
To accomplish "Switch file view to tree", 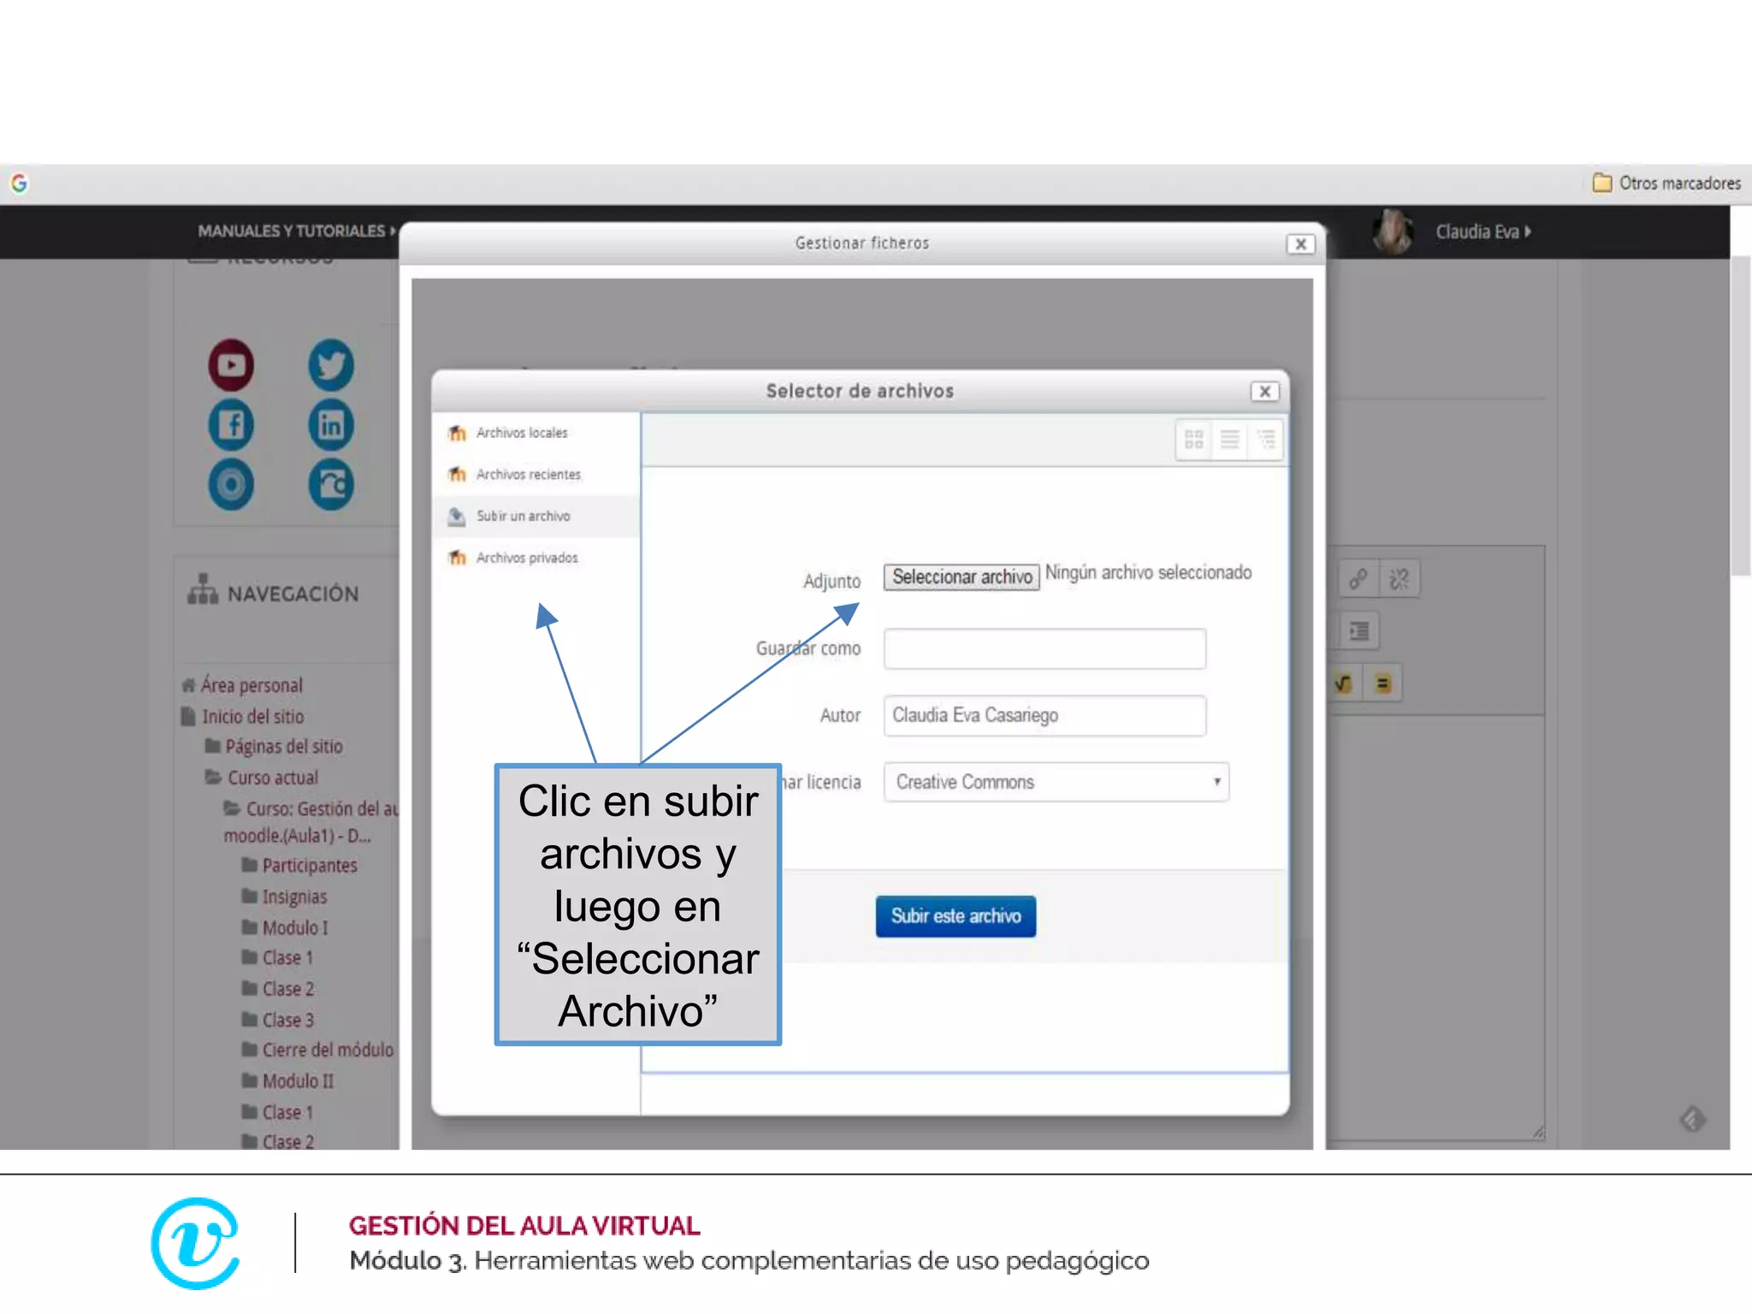I will pos(1265,440).
